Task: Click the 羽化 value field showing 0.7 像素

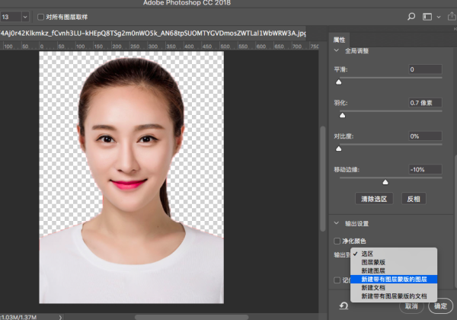Action: pyautogui.click(x=425, y=103)
